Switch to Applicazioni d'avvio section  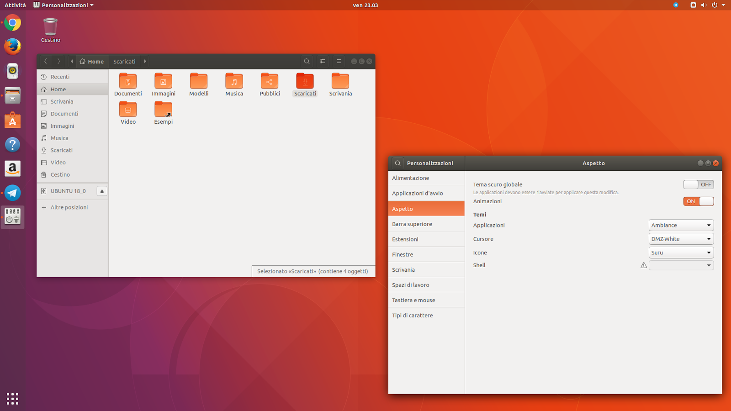coord(426,193)
